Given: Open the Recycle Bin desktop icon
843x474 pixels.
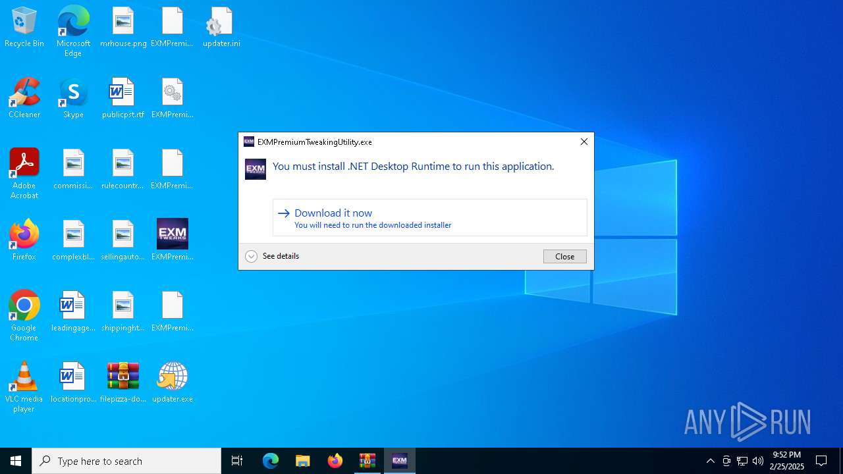Looking at the screenshot, I should point(24,27).
